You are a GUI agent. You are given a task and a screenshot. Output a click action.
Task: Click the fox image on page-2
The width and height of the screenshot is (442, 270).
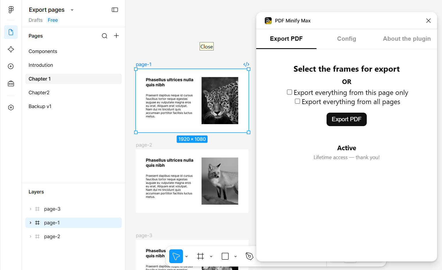point(220,181)
